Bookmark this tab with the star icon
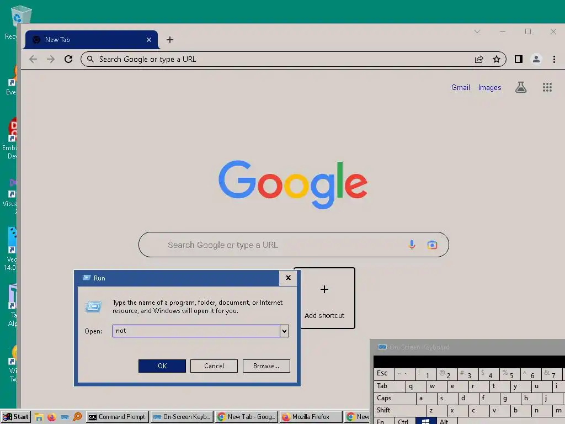The width and height of the screenshot is (565, 424). point(497,59)
